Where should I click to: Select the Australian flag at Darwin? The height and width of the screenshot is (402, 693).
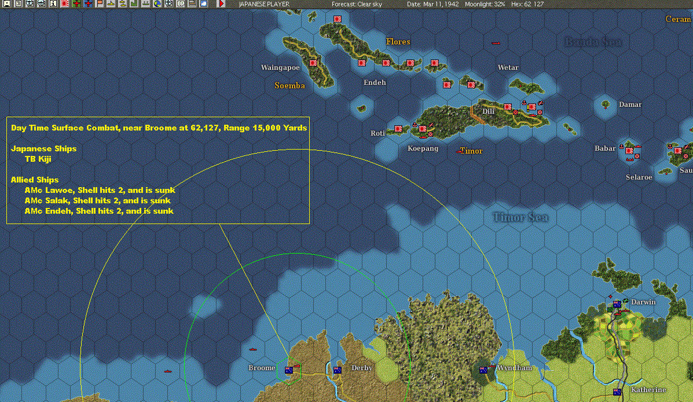617,304
